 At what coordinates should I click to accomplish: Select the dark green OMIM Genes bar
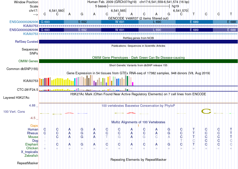[x=138, y=61]
